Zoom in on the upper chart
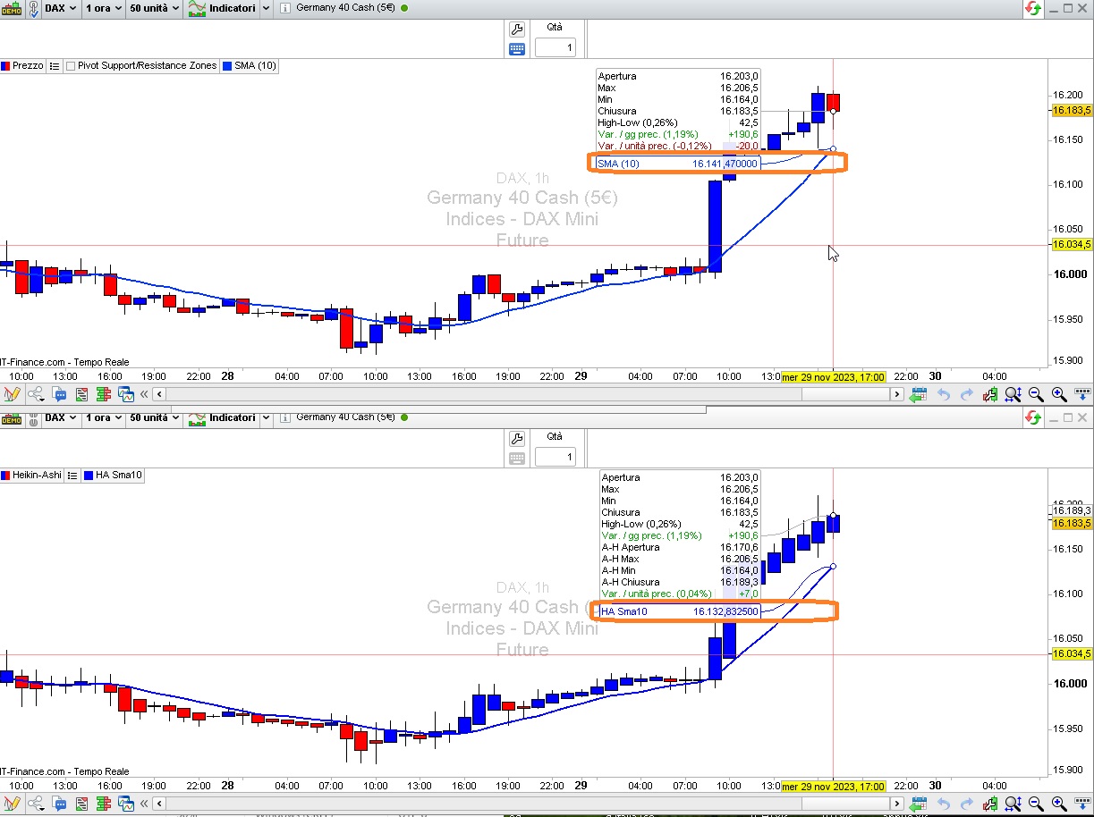The height and width of the screenshot is (817, 1094). [x=1059, y=394]
